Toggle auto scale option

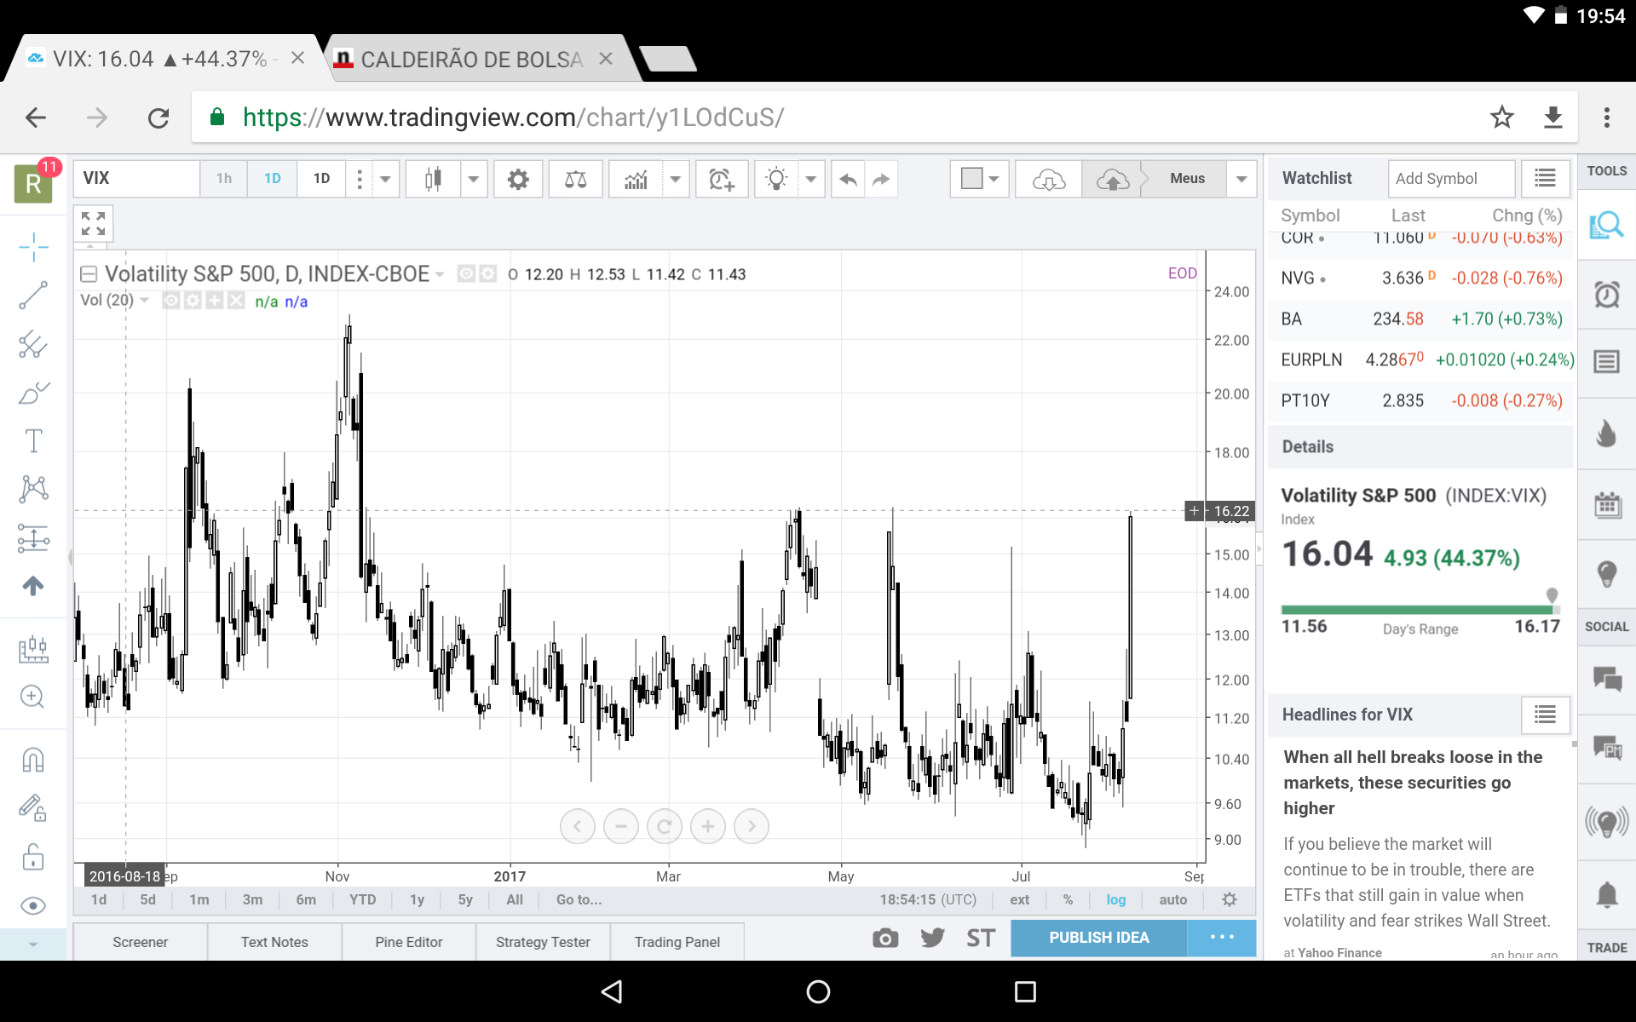point(1172,899)
